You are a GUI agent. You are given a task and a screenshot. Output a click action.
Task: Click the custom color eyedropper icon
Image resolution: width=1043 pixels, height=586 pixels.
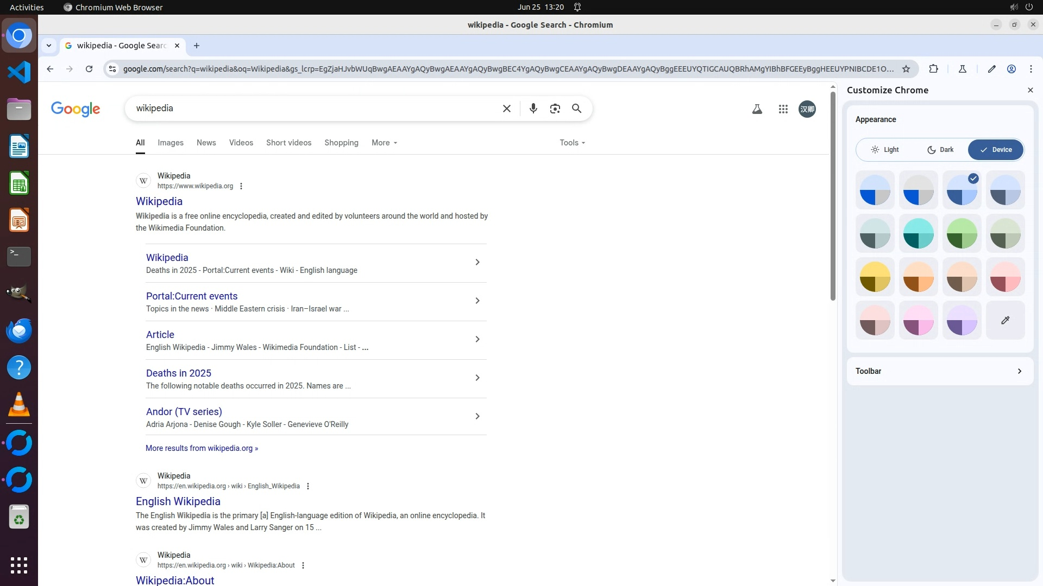click(x=1005, y=320)
